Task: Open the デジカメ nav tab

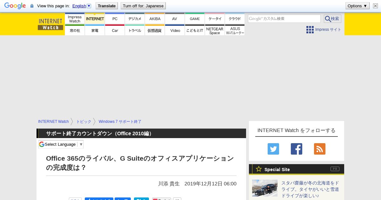Action: (135, 19)
